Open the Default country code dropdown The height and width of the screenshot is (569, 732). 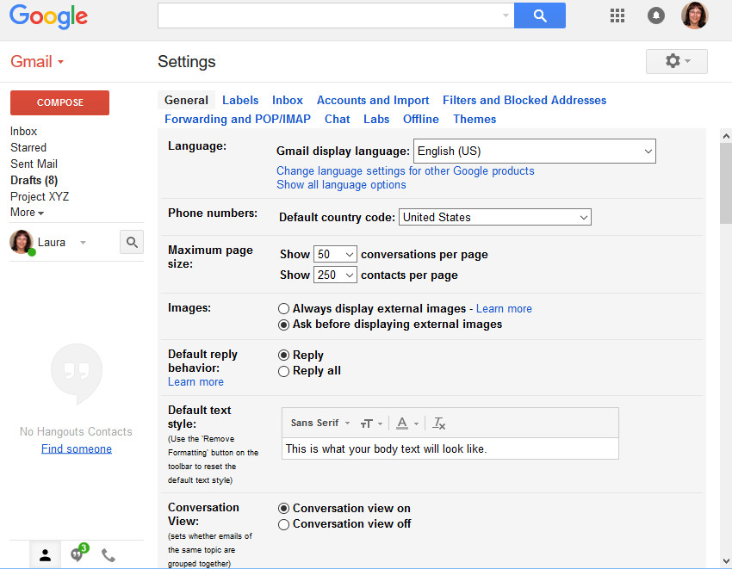tap(495, 217)
